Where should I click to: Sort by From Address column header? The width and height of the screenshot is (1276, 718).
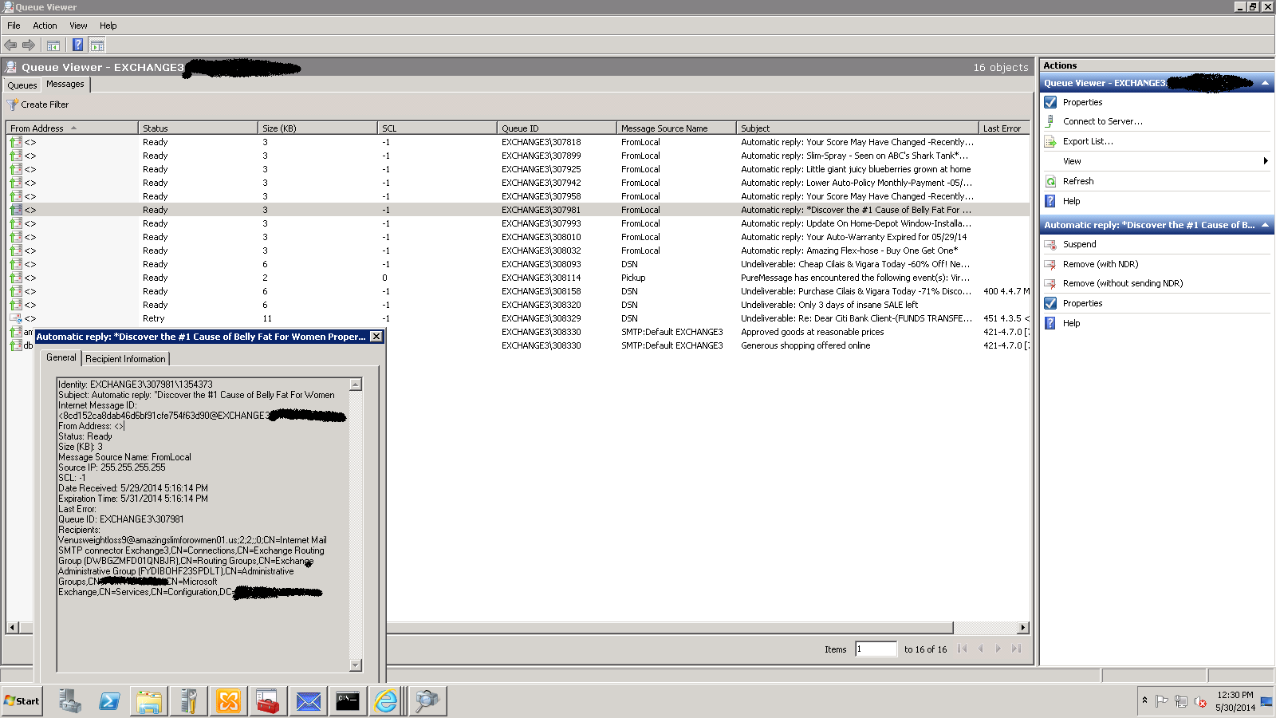click(x=72, y=128)
